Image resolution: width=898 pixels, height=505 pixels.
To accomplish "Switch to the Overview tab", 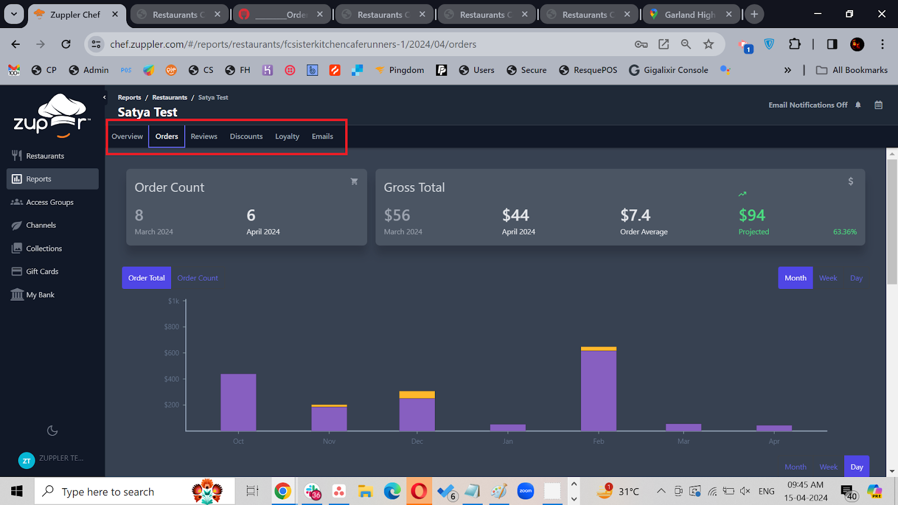I will 127,136.
